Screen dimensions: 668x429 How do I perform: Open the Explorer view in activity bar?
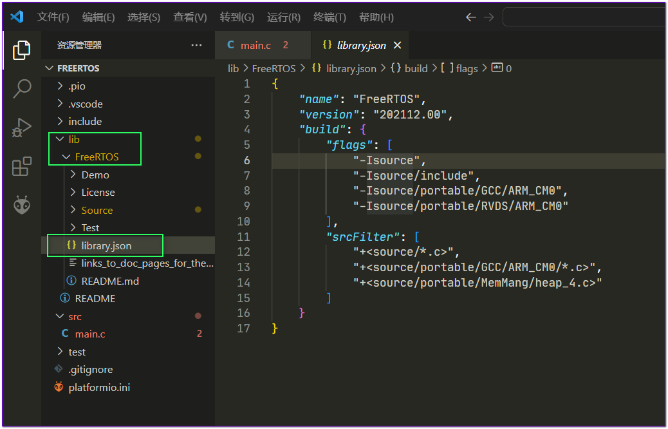pyautogui.click(x=21, y=50)
